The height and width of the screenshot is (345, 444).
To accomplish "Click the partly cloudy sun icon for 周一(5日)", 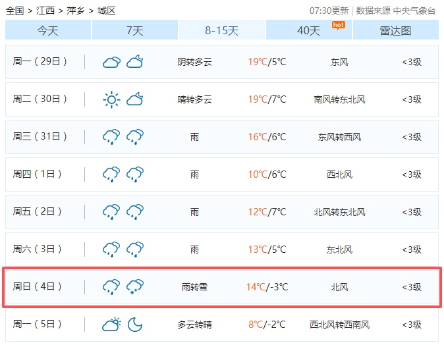I will [x=111, y=325].
